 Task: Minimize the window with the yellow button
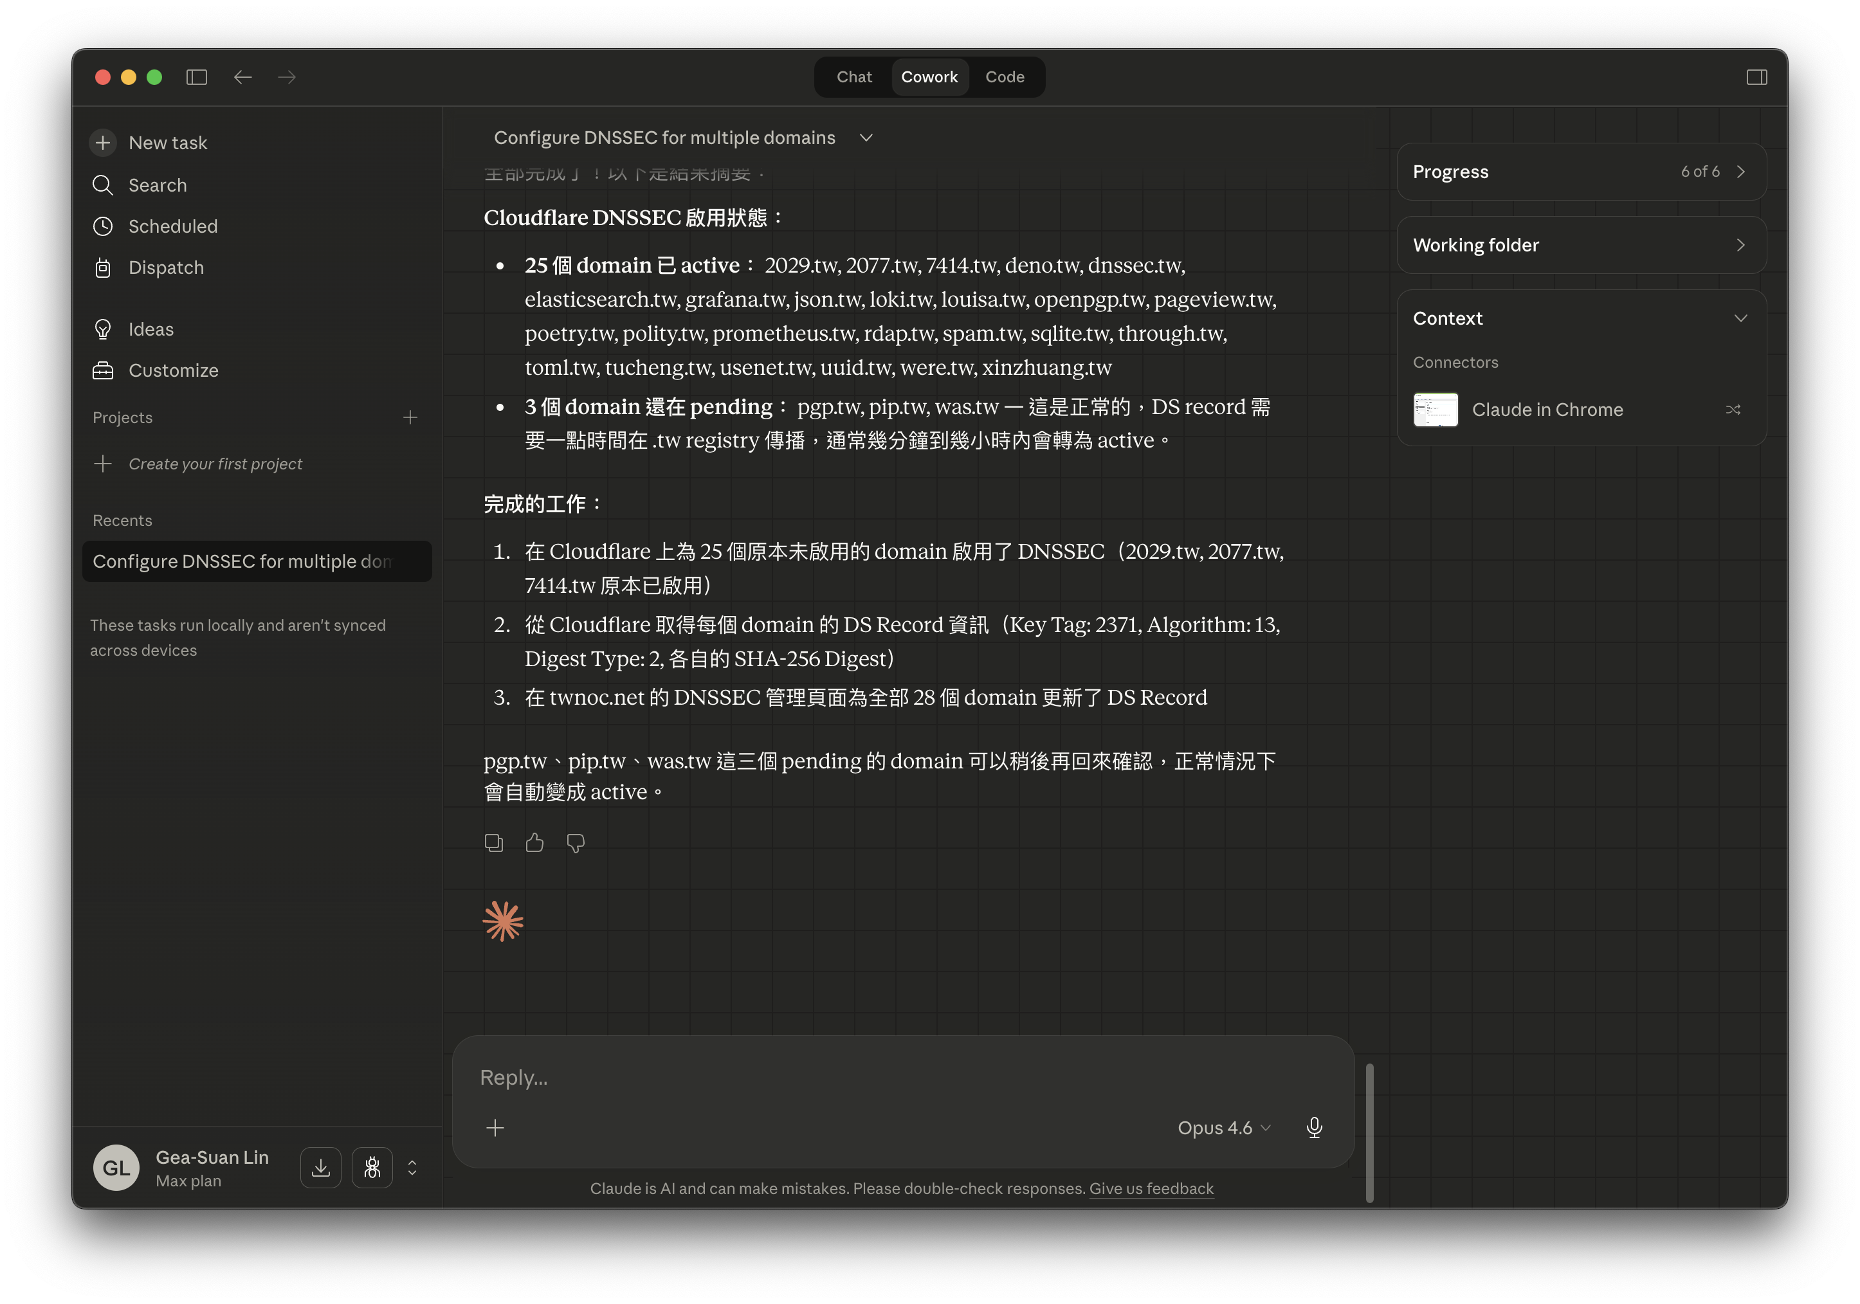[128, 77]
